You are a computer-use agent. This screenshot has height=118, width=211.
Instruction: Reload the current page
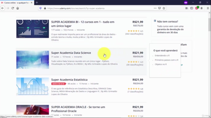pyautogui.click(x=13, y=8)
